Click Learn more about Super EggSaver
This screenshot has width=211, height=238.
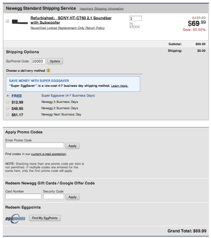coord(120,86)
